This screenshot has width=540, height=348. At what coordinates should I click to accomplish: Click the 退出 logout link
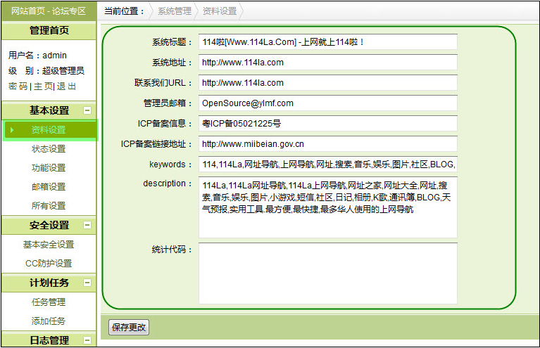tap(66, 86)
